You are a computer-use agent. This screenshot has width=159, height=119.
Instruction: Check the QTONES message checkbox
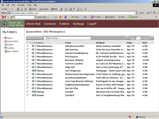[28, 95]
